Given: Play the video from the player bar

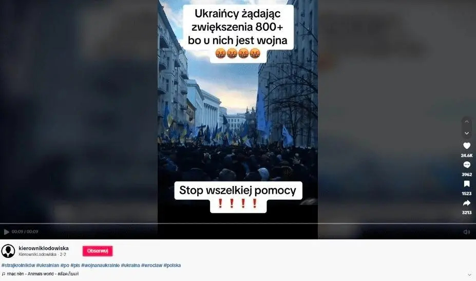Looking at the screenshot, I should pos(6,232).
